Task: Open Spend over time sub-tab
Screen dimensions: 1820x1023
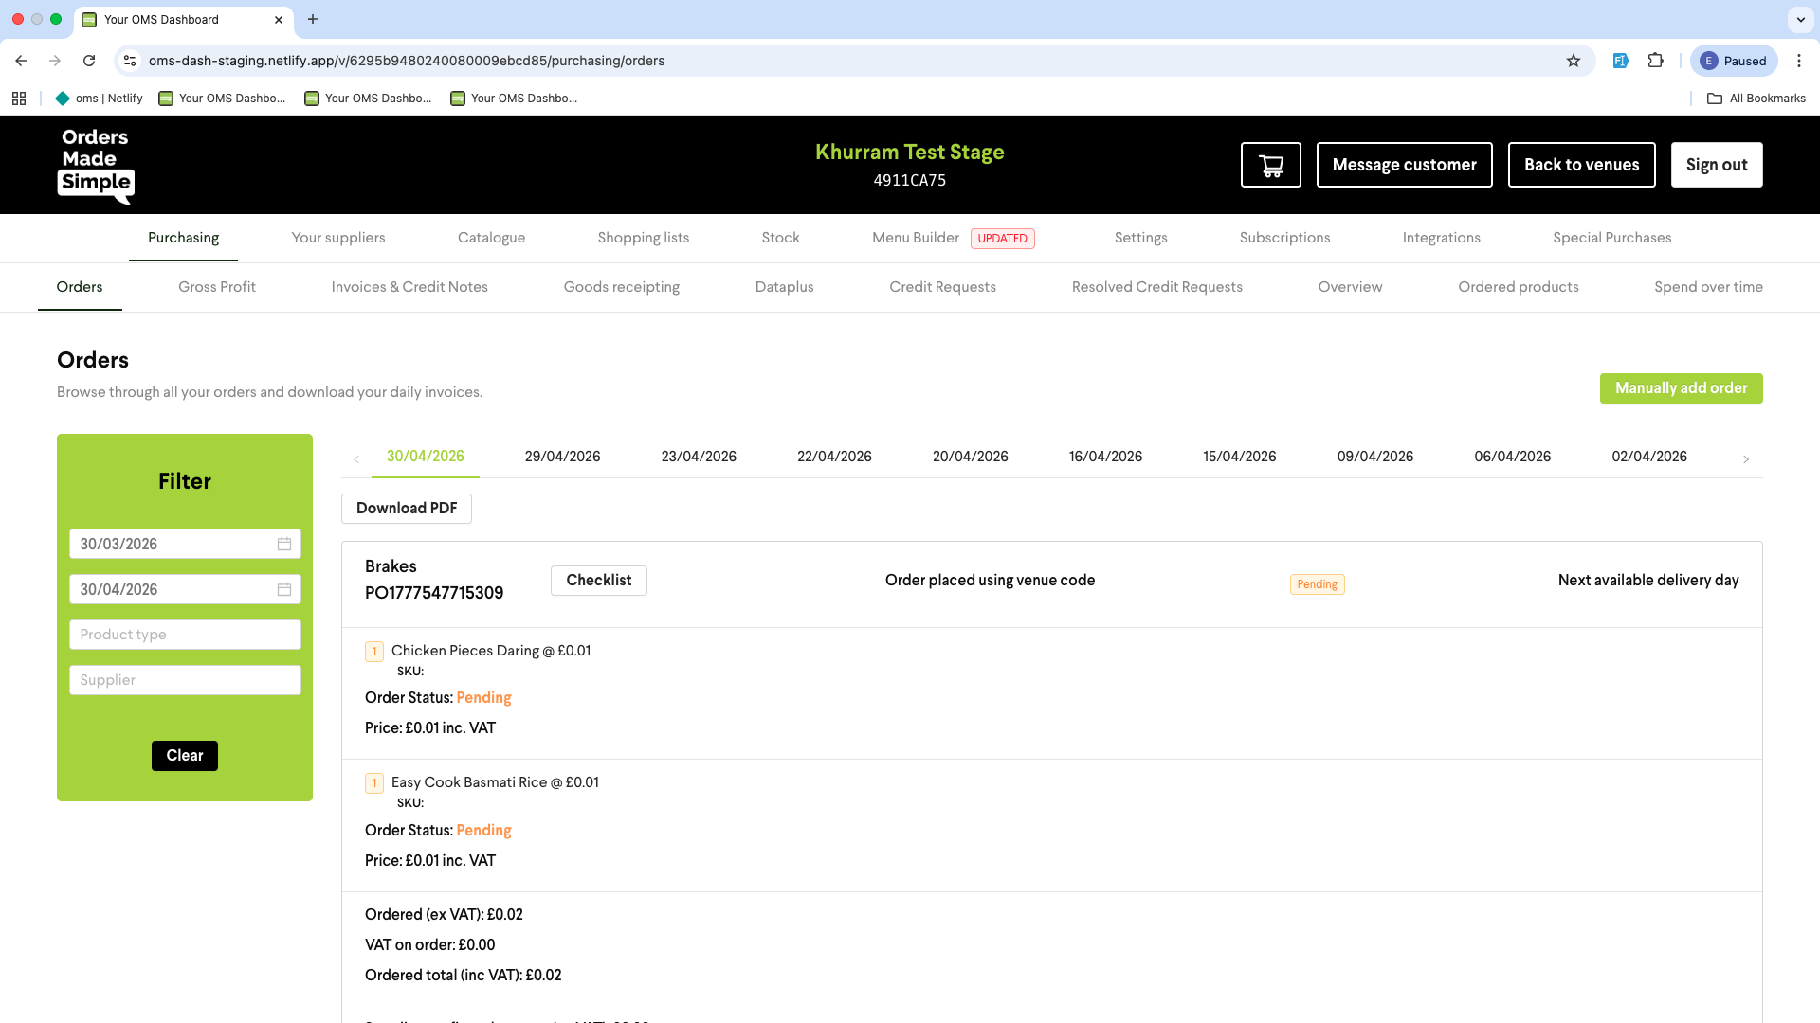Action: (1708, 287)
